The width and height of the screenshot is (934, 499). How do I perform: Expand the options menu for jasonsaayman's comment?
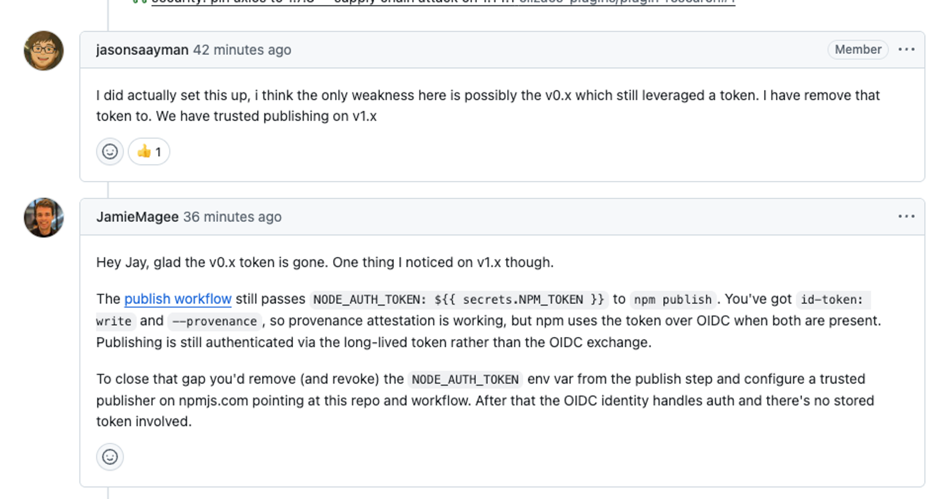(906, 50)
